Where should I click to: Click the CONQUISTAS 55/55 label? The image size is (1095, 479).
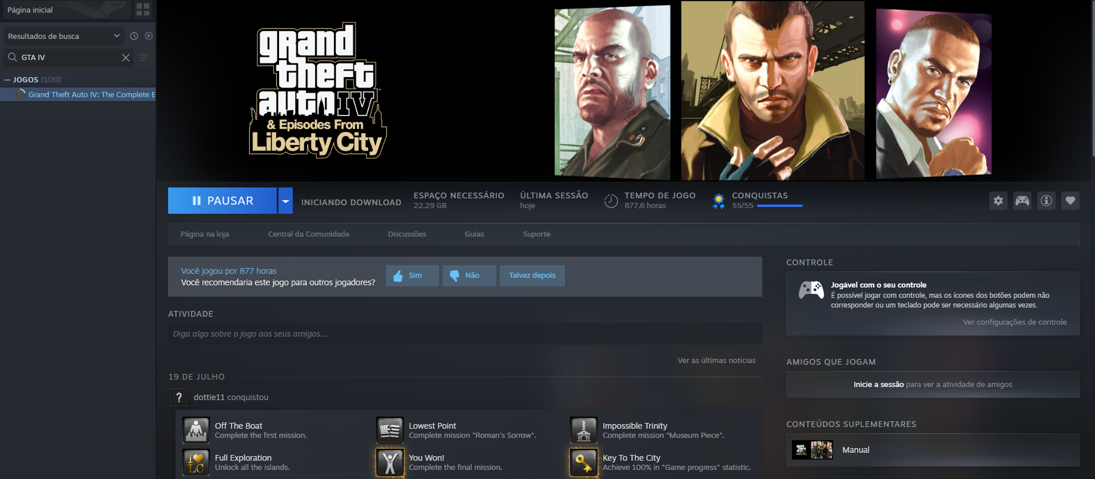point(760,200)
